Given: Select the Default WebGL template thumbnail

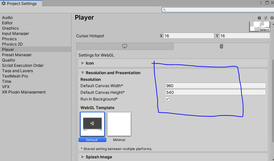Looking at the screenshot, I should click(x=92, y=124).
